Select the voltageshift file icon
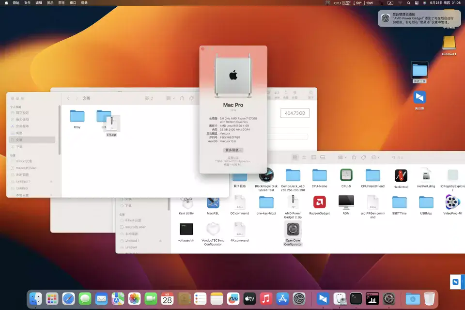 pos(186,229)
